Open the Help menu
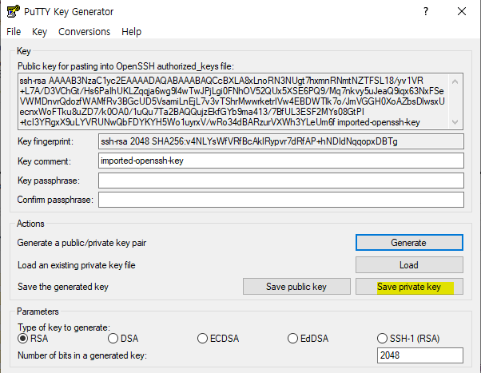The height and width of the screenshot is (373, 481). pos(132,32)
